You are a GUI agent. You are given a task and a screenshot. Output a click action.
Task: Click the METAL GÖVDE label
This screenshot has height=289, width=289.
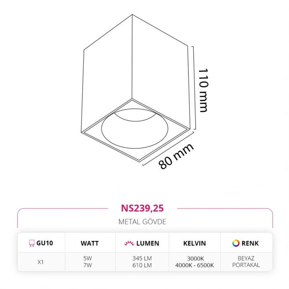142,222
